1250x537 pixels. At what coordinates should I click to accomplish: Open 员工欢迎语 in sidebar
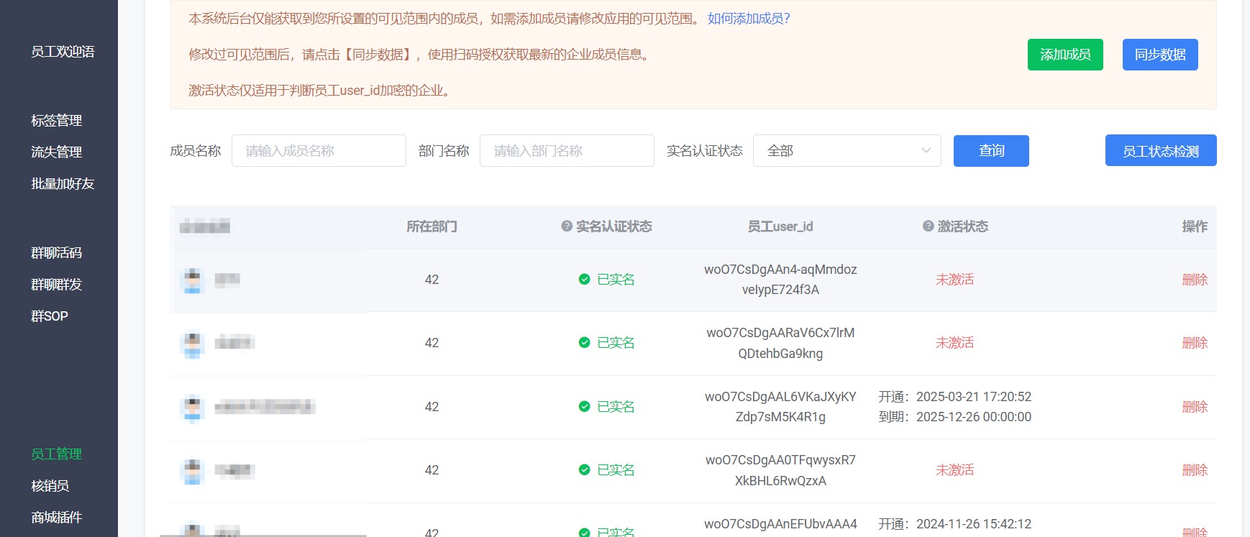[63, 52]
